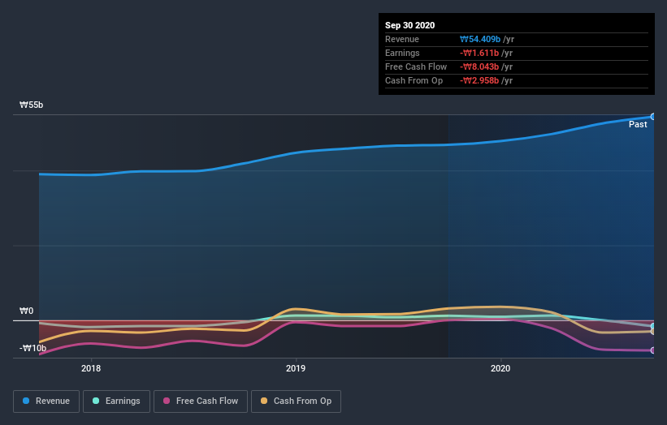Screen dimensions: 667x425
Task: Click the -₩2.958b cash from op value
Action: click(x=479, y=80)
